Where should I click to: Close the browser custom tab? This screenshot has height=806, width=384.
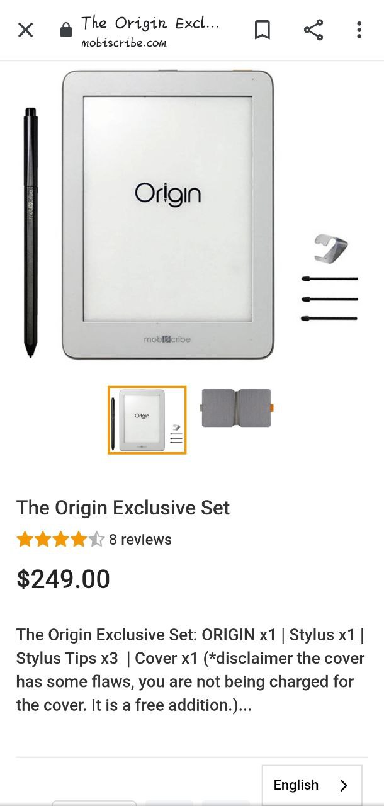(x=25, y=30)
